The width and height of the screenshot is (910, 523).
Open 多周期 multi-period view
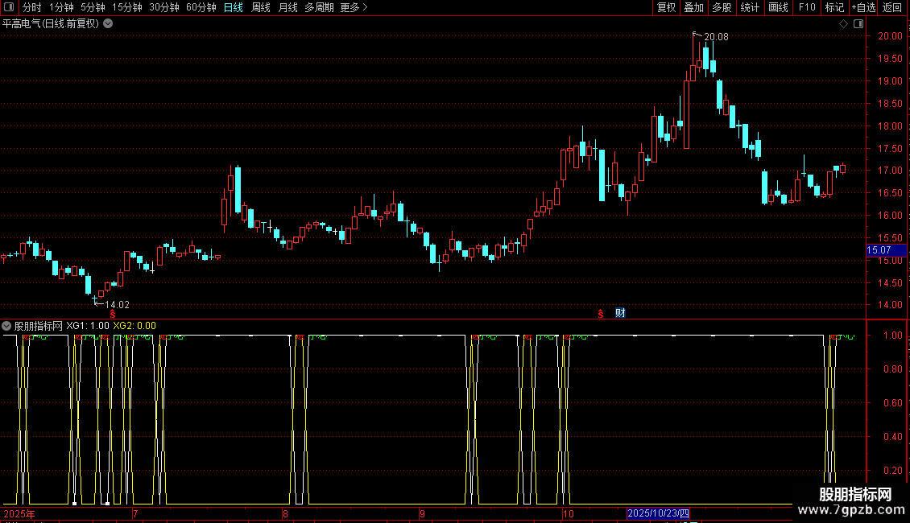click(319, 7)
